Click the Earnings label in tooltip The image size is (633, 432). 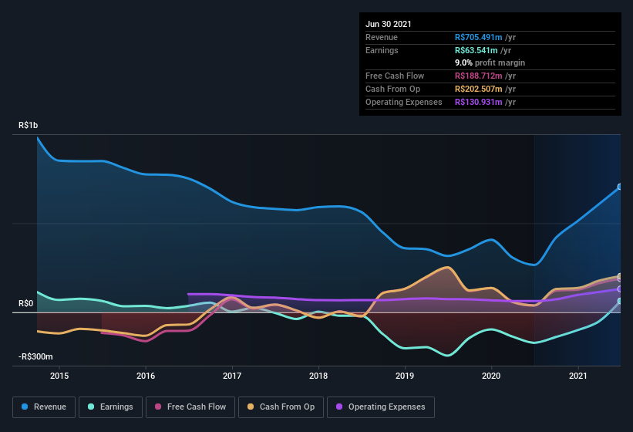tap(382, 50)
